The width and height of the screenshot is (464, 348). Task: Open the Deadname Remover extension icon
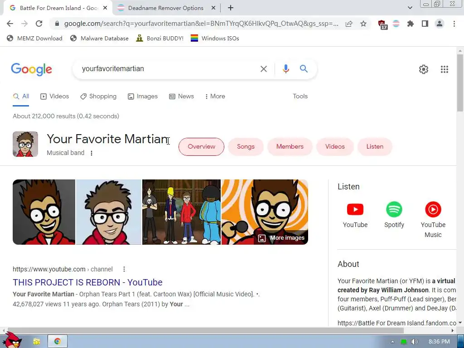pyautogui.click(x=396, y=24)
